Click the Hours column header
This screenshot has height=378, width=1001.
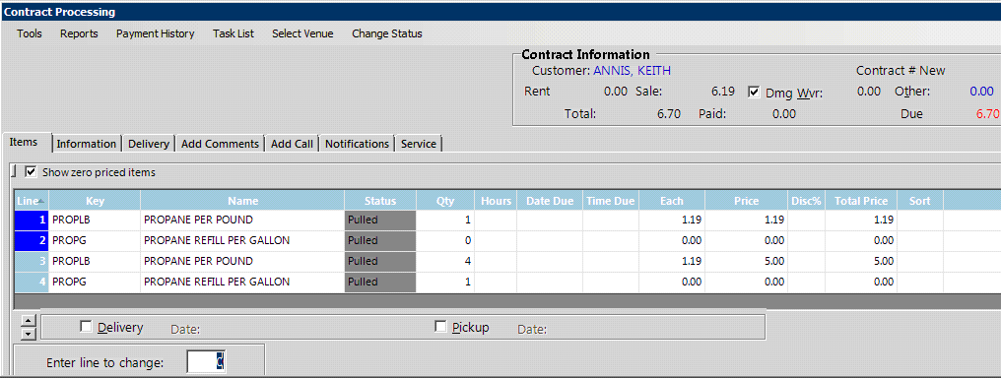496,201
